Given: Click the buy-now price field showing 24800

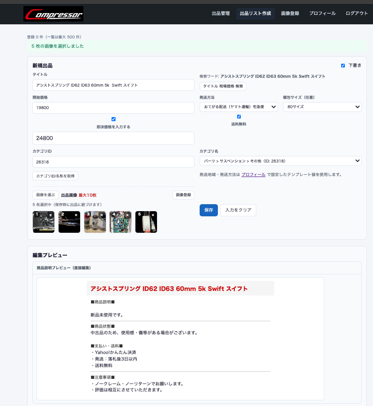Looking at the screenshot, I should [x=113, y=138].
